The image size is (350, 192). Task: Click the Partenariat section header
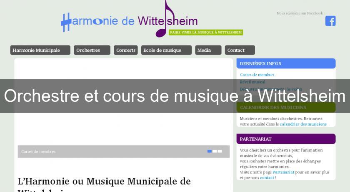[x=286, y=139]
